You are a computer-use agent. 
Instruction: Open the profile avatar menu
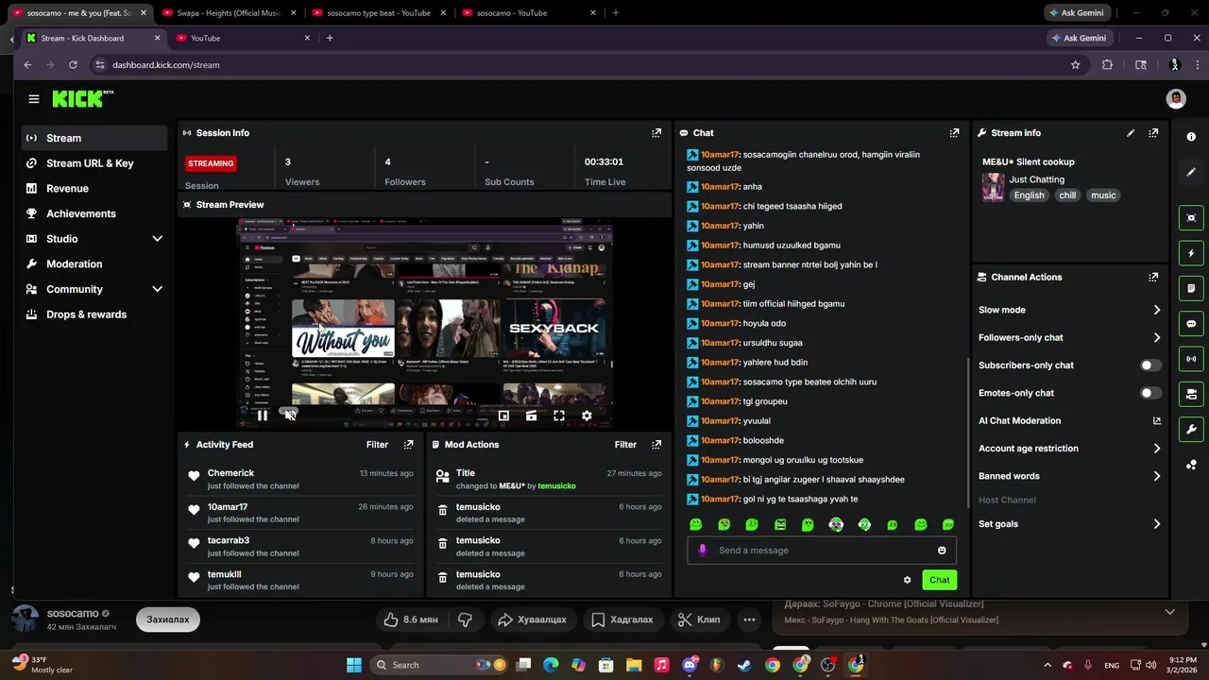click(x=1176, y=98)
